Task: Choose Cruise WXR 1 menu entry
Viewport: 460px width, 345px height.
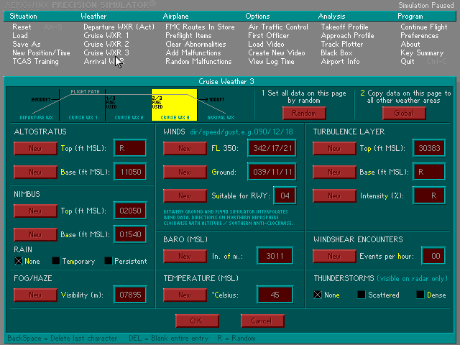Action: 106,35
